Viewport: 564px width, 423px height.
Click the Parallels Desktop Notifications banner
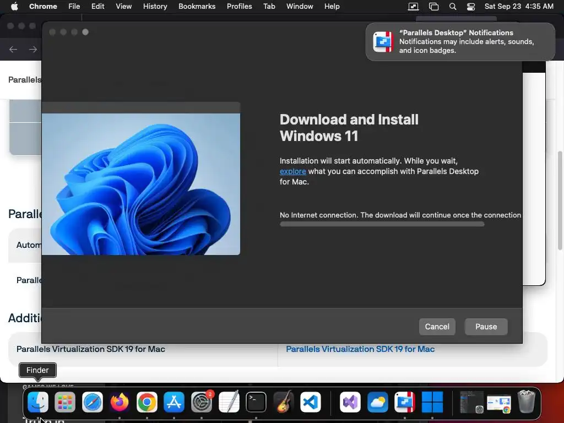click(x=460, y=42)
